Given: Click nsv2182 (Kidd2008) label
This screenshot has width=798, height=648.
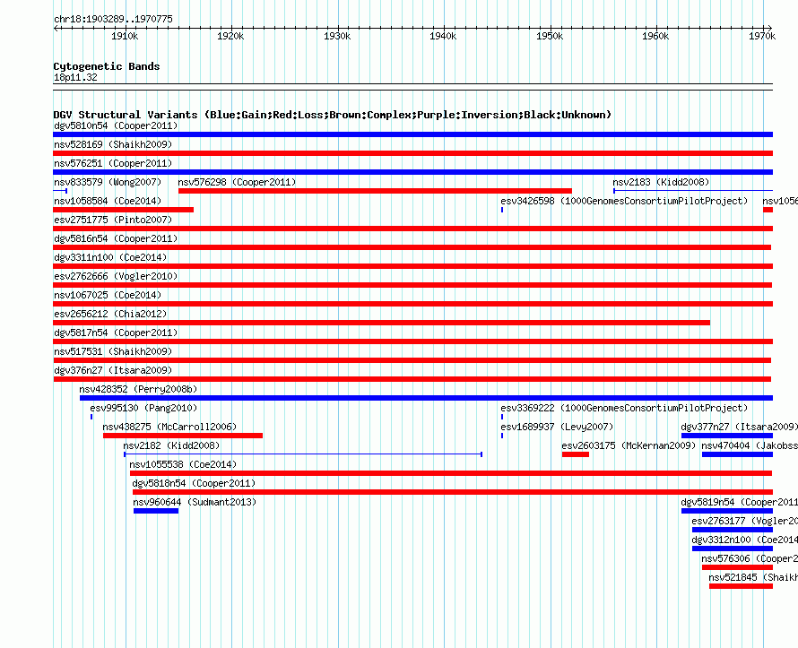Looking at the screenshot, I should [x=171, y=445].
